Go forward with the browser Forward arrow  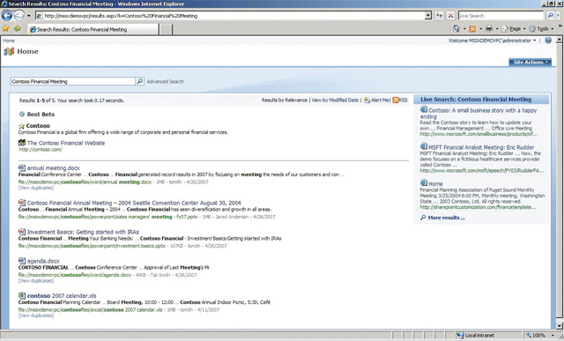click(x=19, y=16)
